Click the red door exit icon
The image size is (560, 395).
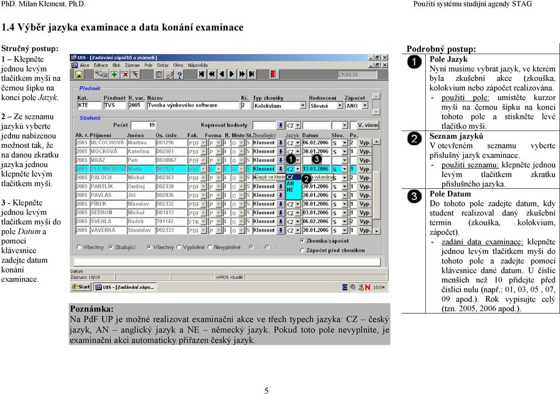pos(273,74)
